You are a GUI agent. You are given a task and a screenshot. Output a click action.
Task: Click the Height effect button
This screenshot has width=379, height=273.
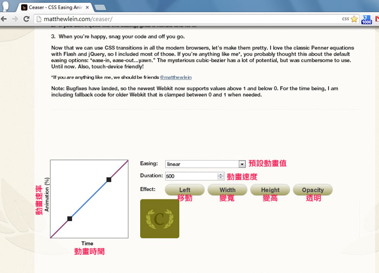[270, 190]
